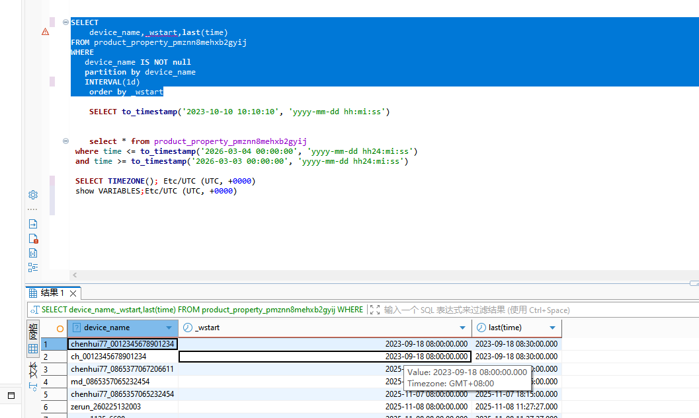Click the SQL filter expression input field
699x418 pixels.
tap(476, 310)
